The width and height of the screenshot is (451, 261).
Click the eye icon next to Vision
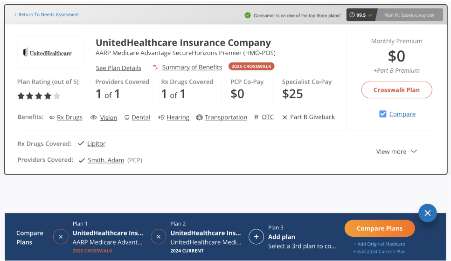(93, 117)
